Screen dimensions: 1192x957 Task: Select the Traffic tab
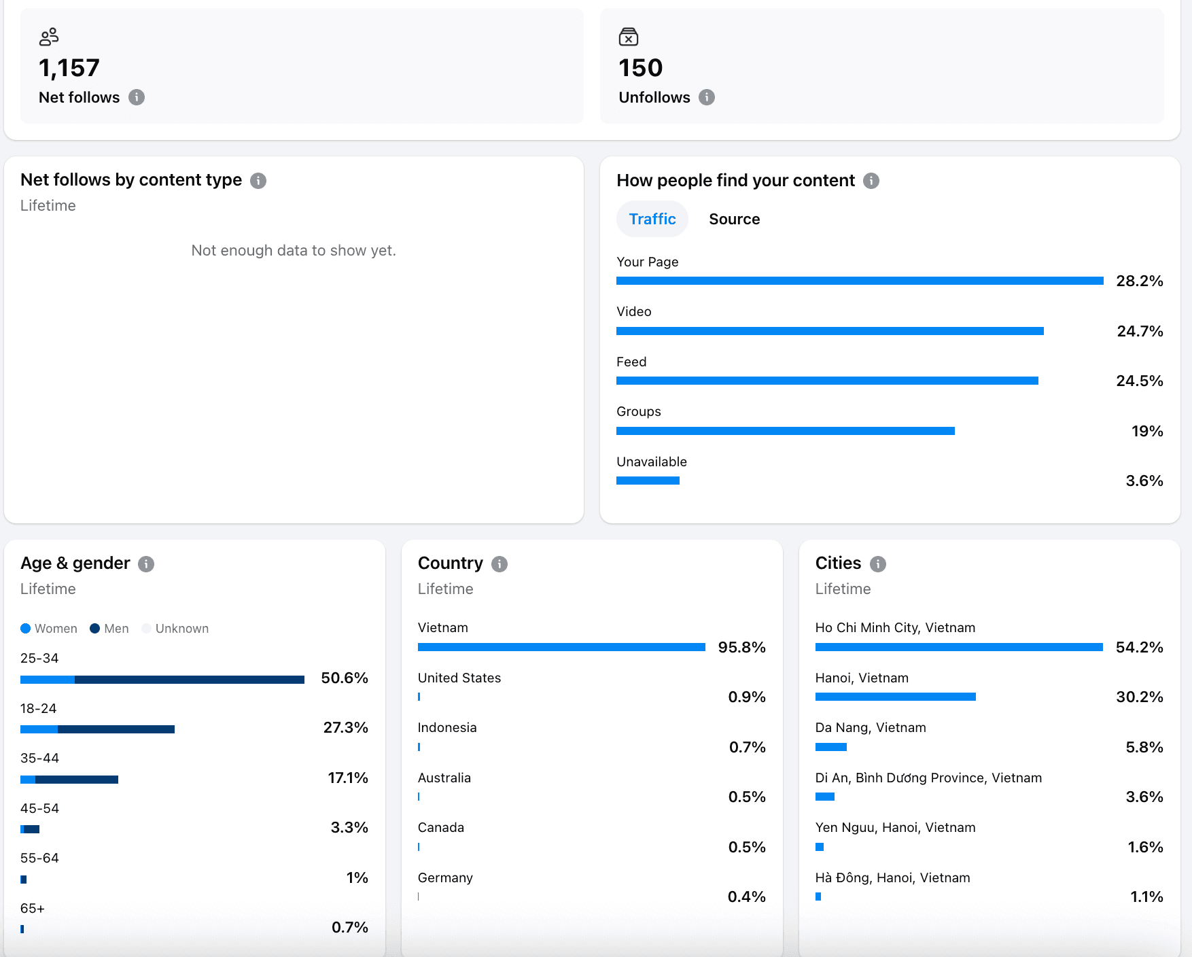(652, 219)
